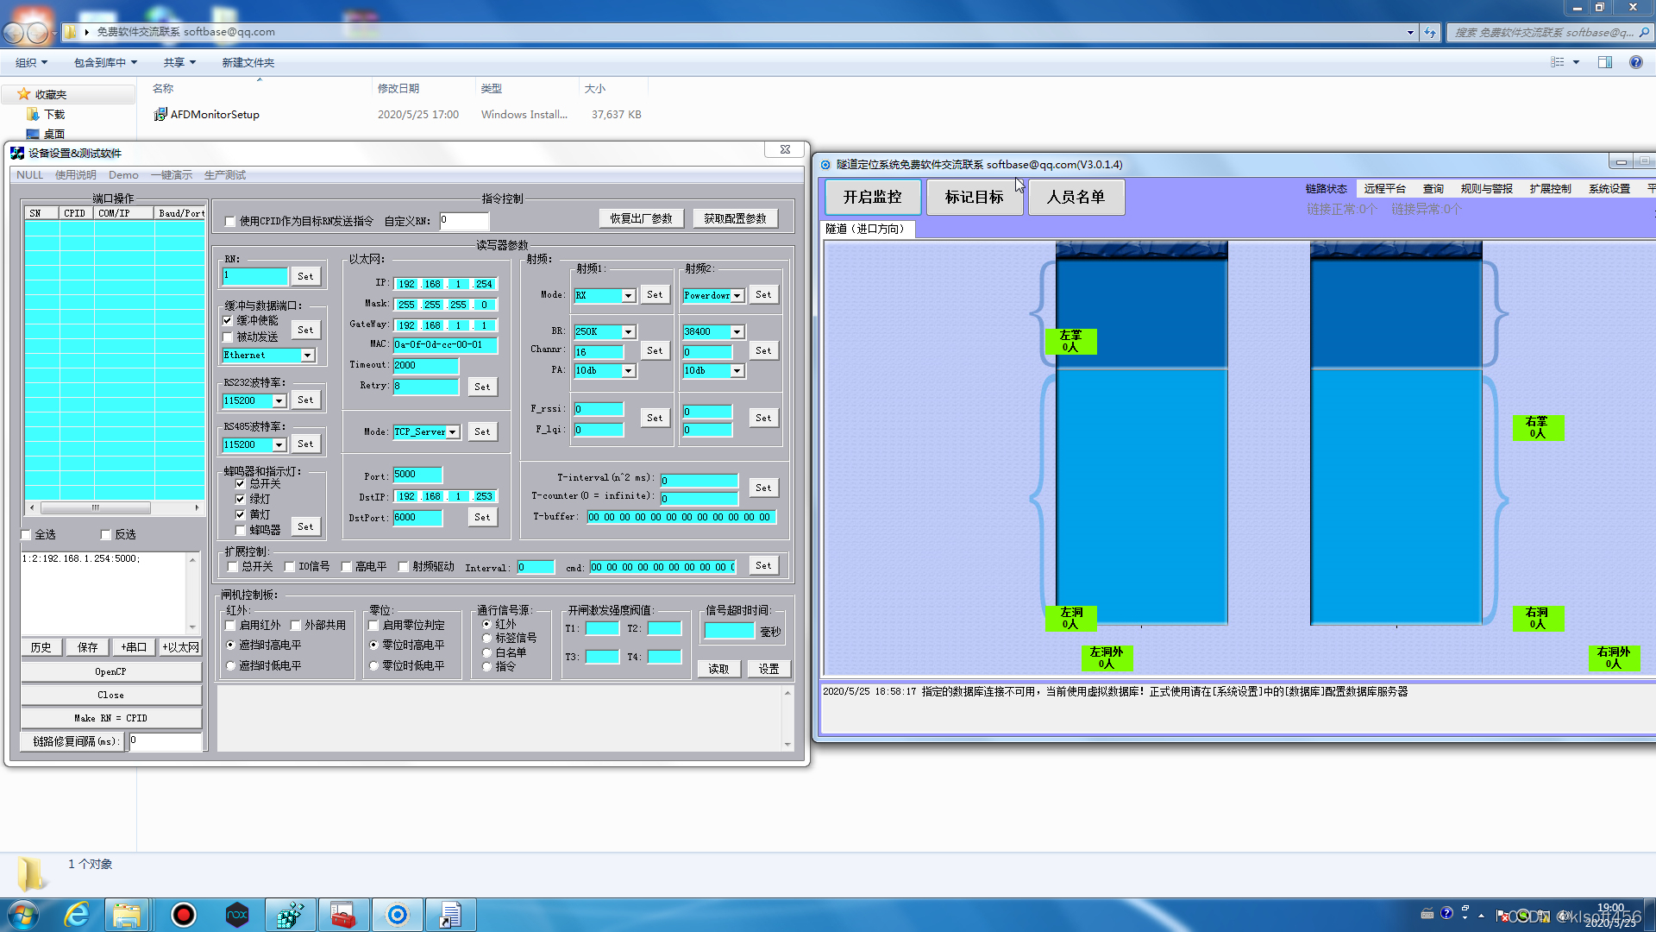1656x932 pixels.
Task: Click the 获取配置参数 button
Action: (735, 219)
